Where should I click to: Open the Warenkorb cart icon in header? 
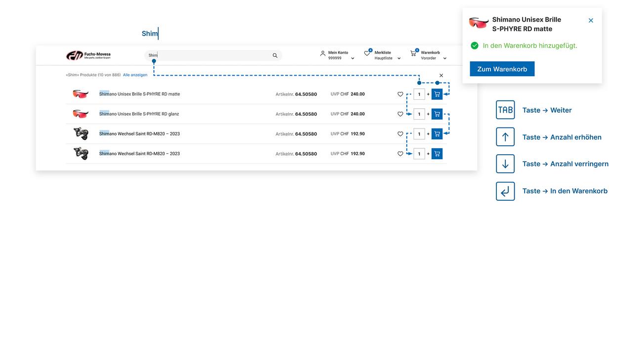[x=413, y=53]
